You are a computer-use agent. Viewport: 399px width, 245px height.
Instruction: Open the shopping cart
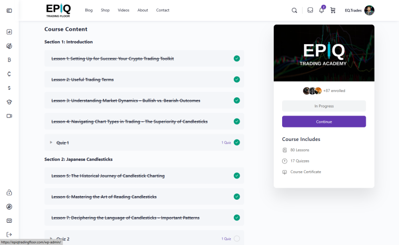click(x=333, y=10)
